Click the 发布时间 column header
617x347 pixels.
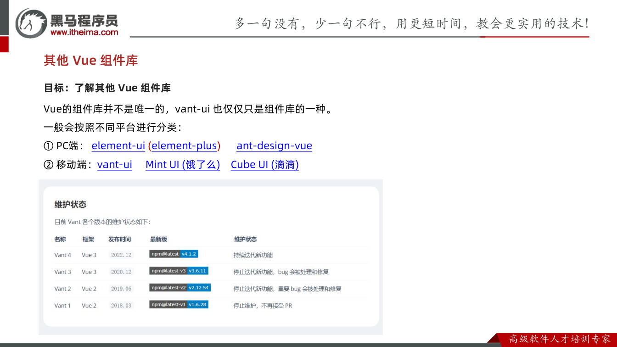pos(119,240)
